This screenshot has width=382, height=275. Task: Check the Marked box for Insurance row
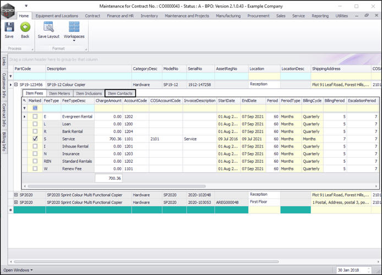(35, 154)
